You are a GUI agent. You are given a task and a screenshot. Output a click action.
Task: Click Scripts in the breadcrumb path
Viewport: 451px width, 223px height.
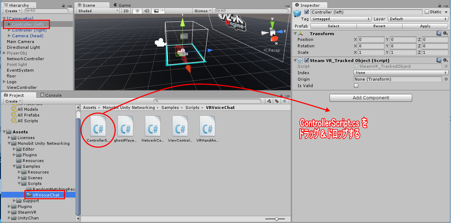(x=192, y=108)
